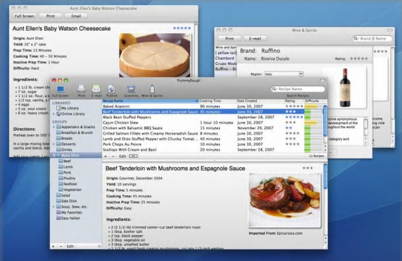Open the Region dropdown showing Italy
The height and width of the screenshot is (261, 402).
(x=284, y=74)
